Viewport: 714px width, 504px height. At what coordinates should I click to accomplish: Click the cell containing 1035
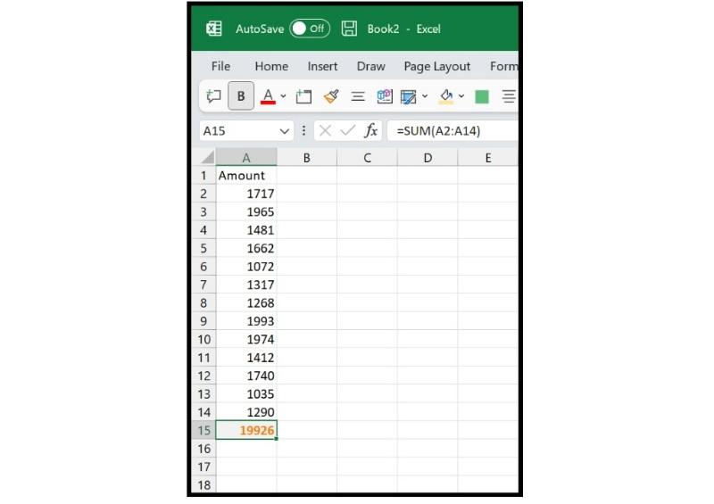246,393
